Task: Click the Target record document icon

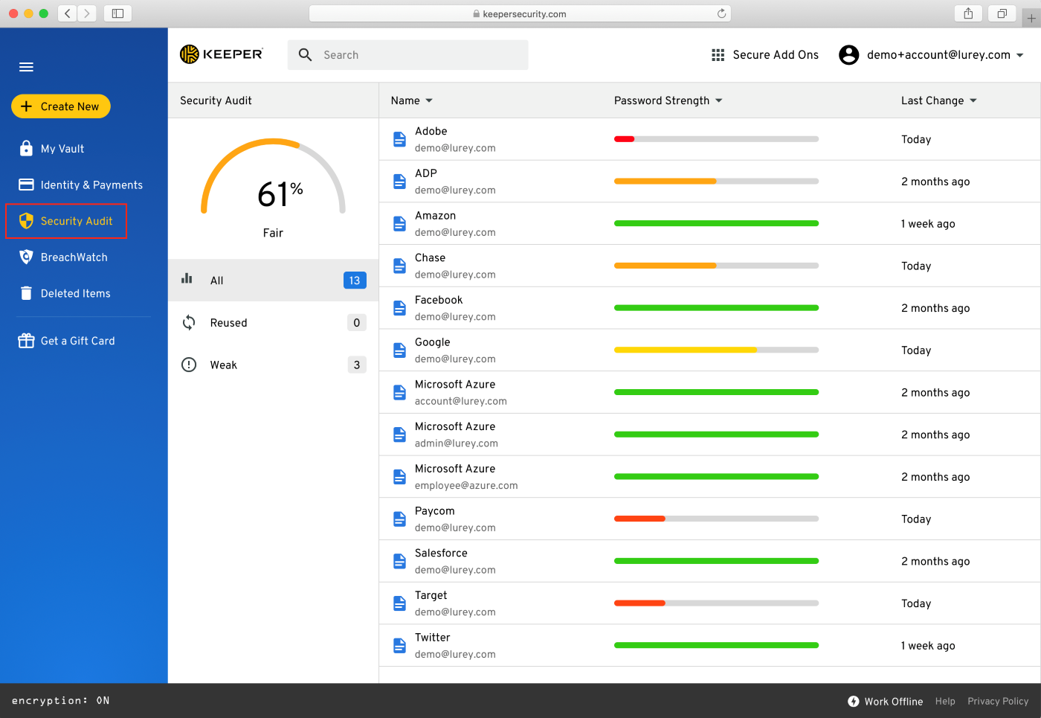Action: (399, 603)
